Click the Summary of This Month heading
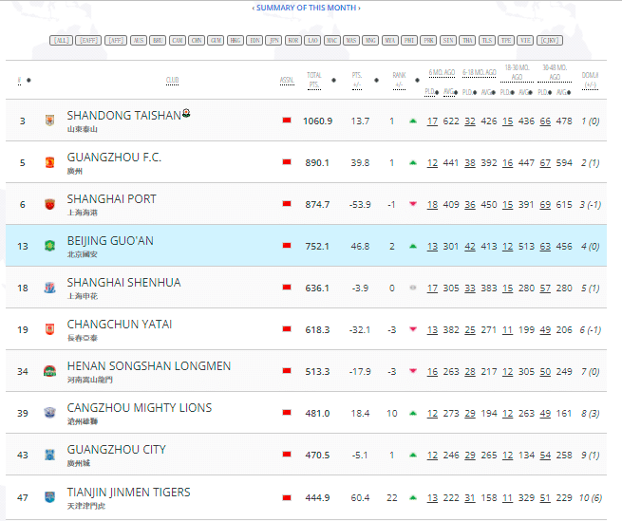622x521 pixels. 306,8
